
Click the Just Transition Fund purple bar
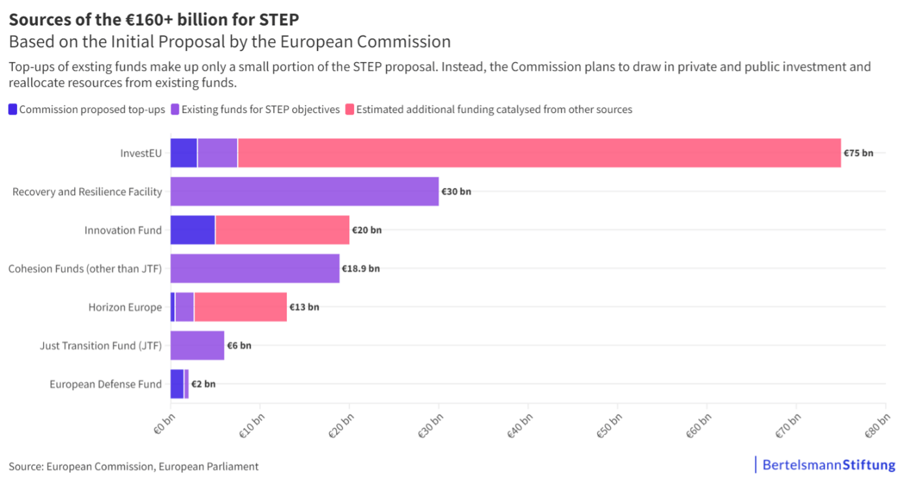[197, 346]
